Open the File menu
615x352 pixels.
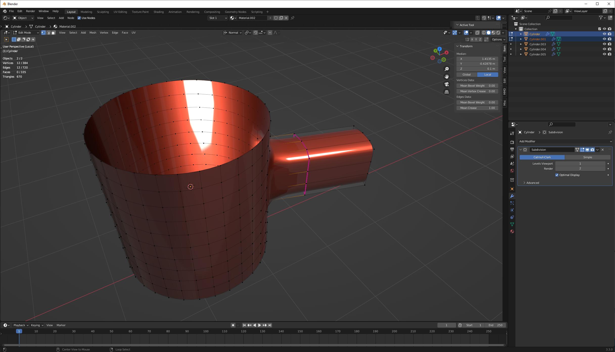(x=11, y=11)
